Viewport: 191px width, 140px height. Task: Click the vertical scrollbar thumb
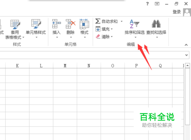188,96
